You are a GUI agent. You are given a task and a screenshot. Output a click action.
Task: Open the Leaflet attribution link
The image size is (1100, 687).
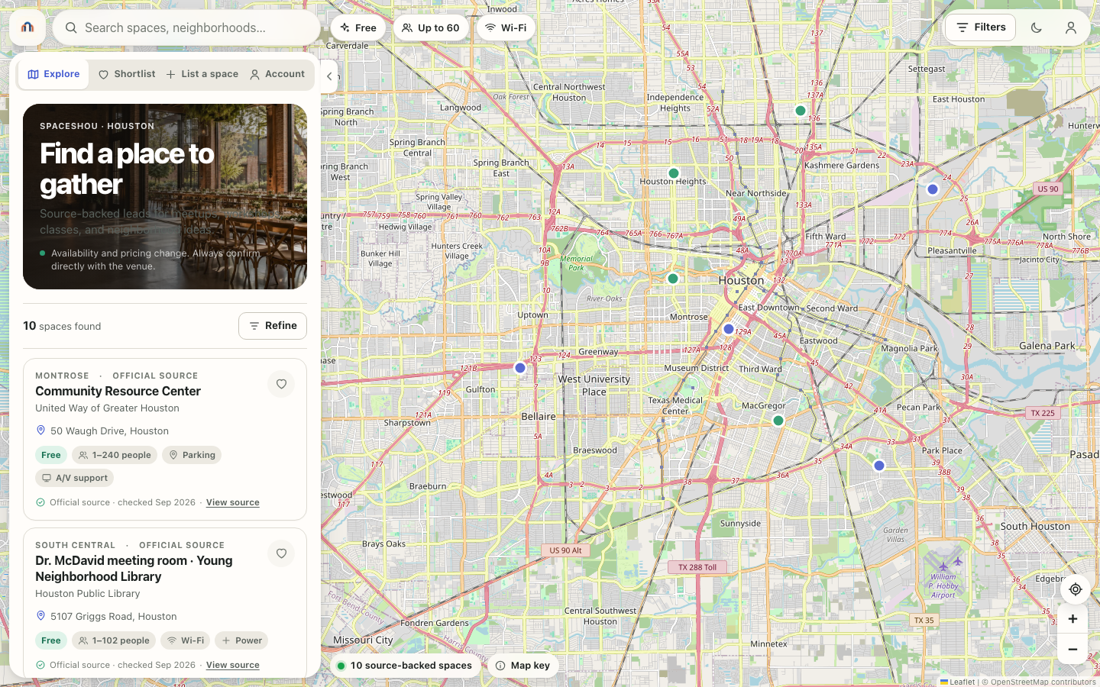tap(957, 682)
